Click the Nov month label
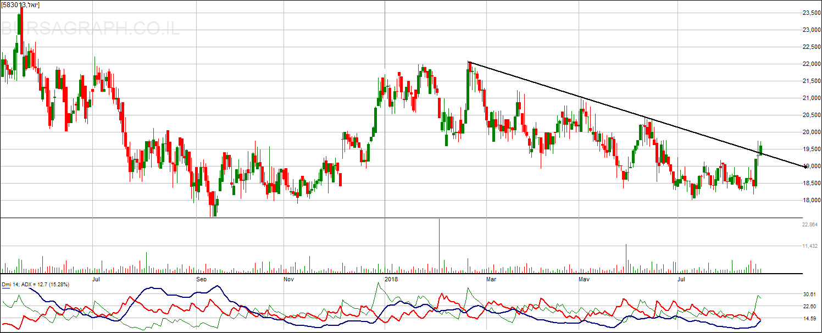Screen dimensions: 822x333 pyautogui.click(x=288, y=279)
